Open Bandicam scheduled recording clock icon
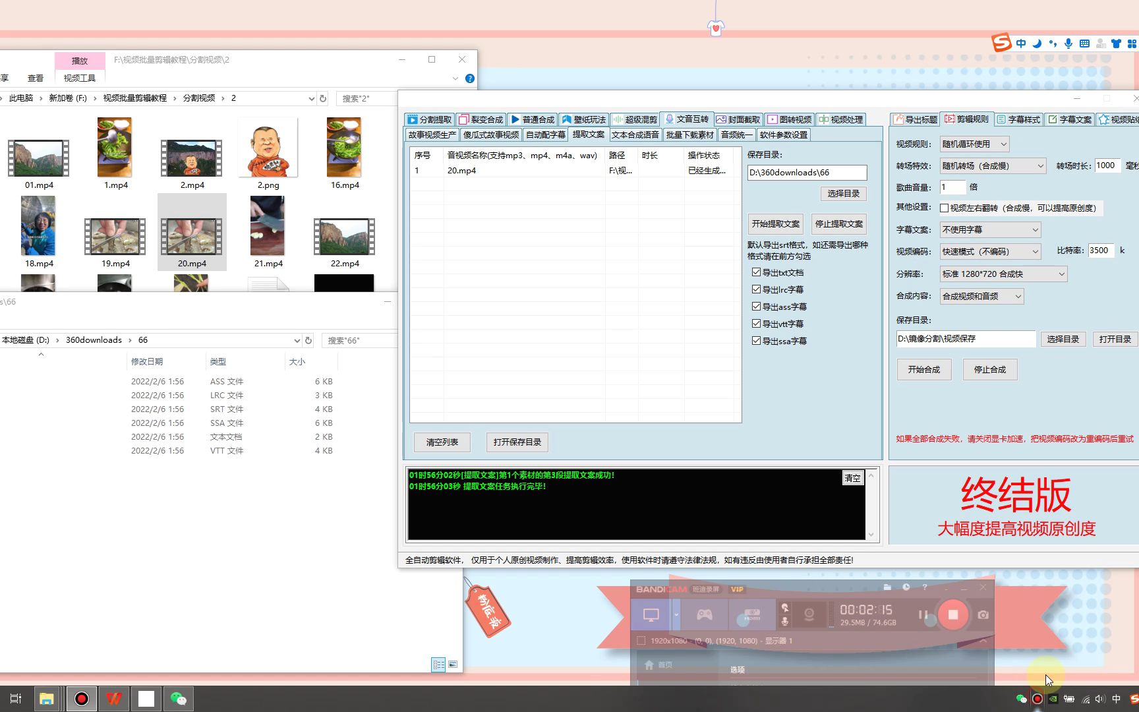Viewport: 1139px width, 712px height. coord(906,587)
